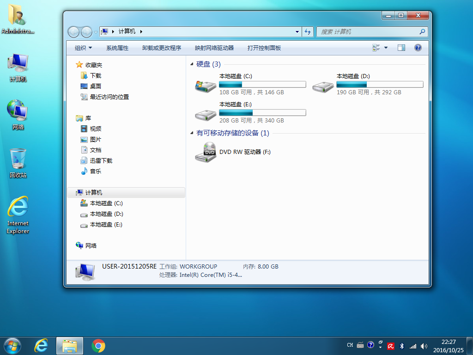The width and height of the screenshot is (473, 355).
Task: Choose 卸载或更改程序 in toolbar
Action: pyautogui.click(x=162, y=48)
